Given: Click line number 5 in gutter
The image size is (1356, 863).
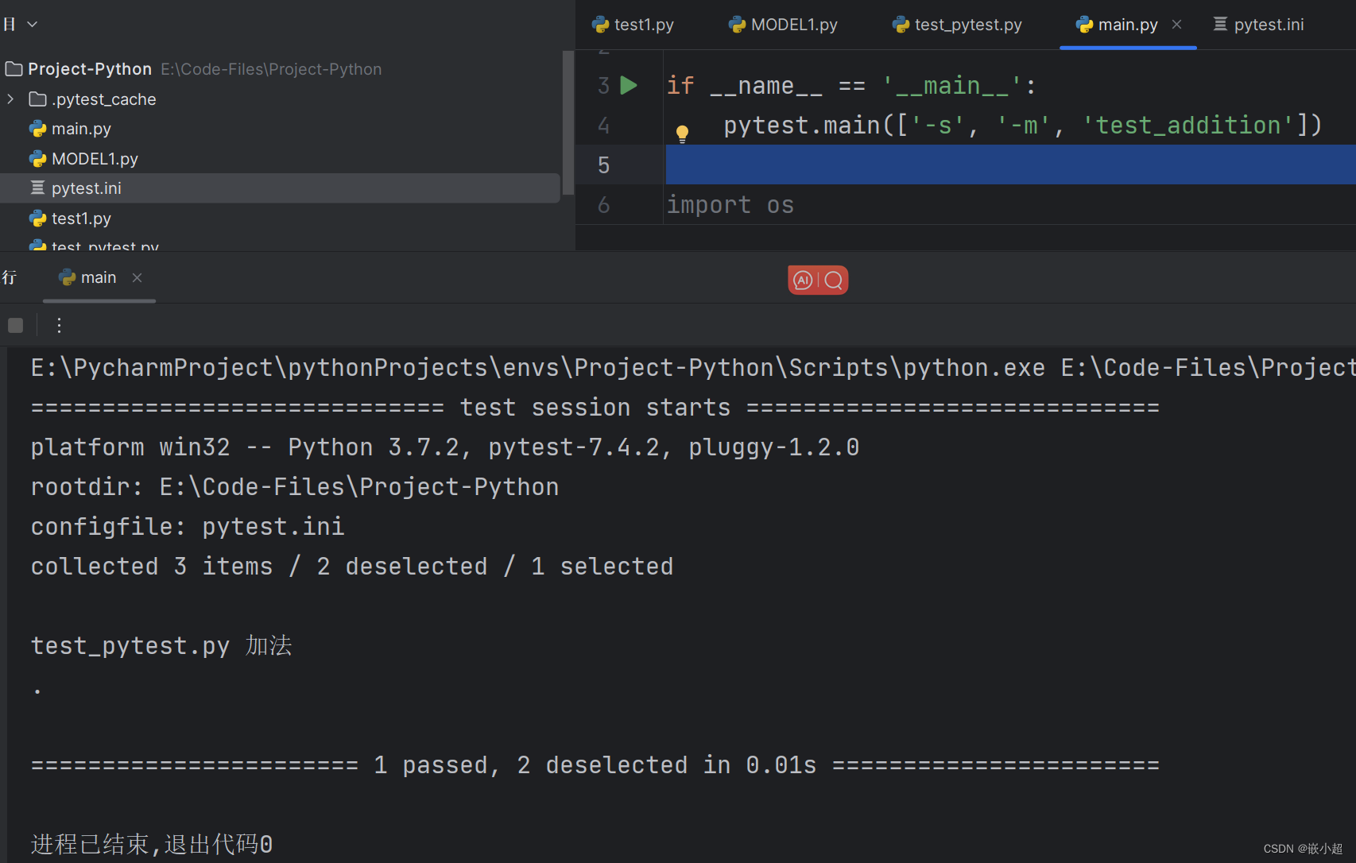Looking at the screenshot, I should click(604, 165).
